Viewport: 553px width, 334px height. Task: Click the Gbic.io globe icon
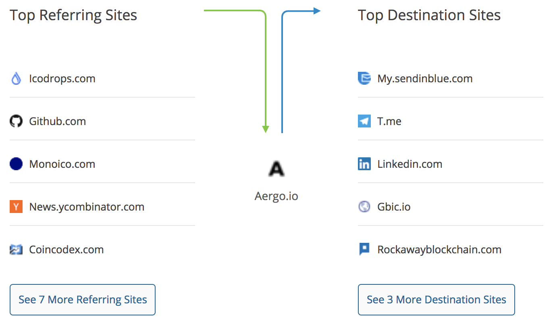pos(364,207)
